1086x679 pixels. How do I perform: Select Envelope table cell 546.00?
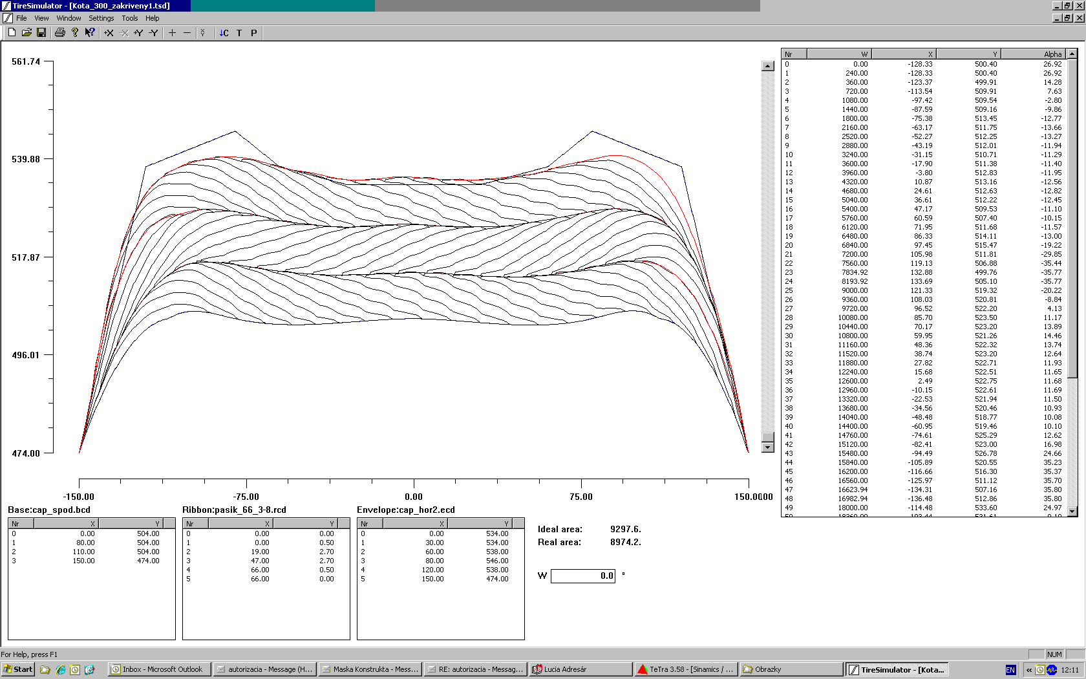pos(497,561)
